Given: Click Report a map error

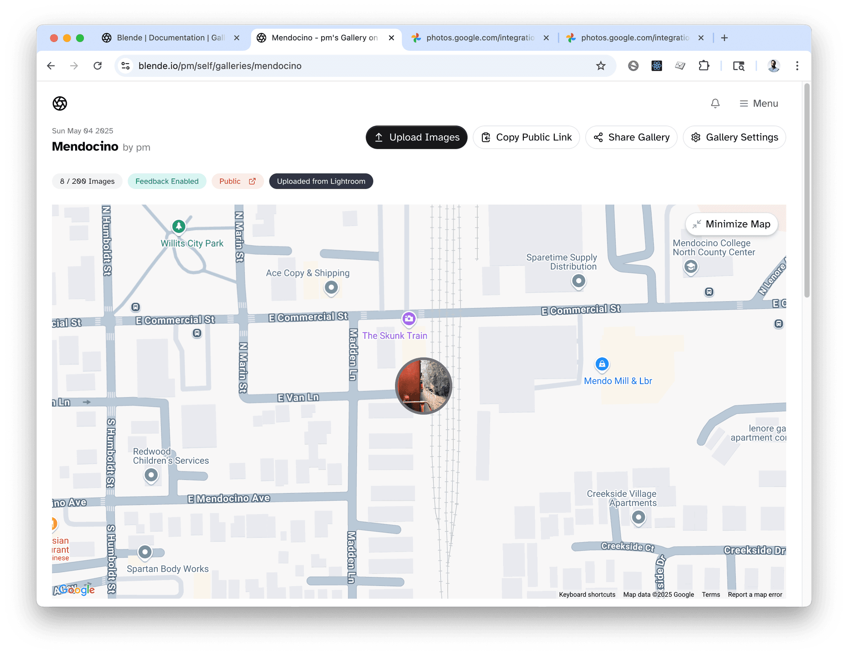Looking at the screenshot, I should click(x=755, y=594).
